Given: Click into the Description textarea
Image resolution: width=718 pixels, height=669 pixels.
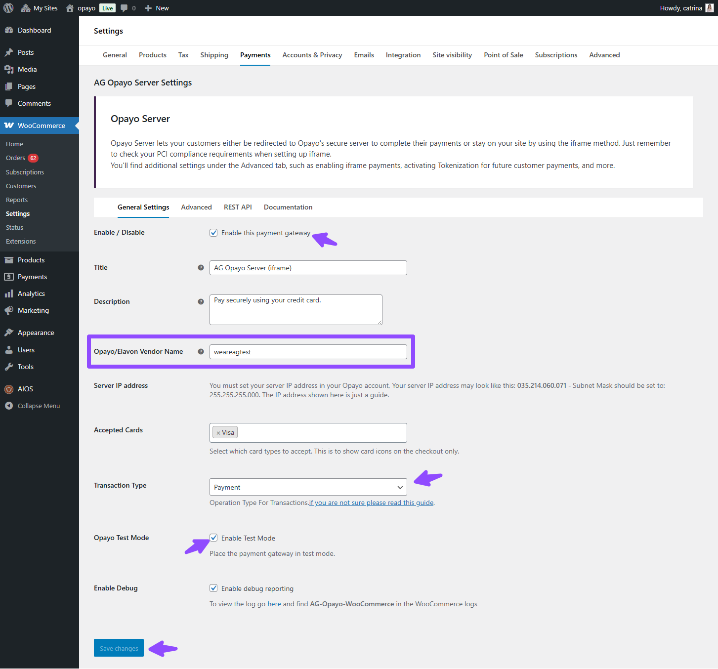Looking at the screenshot, I should (296, 310).
